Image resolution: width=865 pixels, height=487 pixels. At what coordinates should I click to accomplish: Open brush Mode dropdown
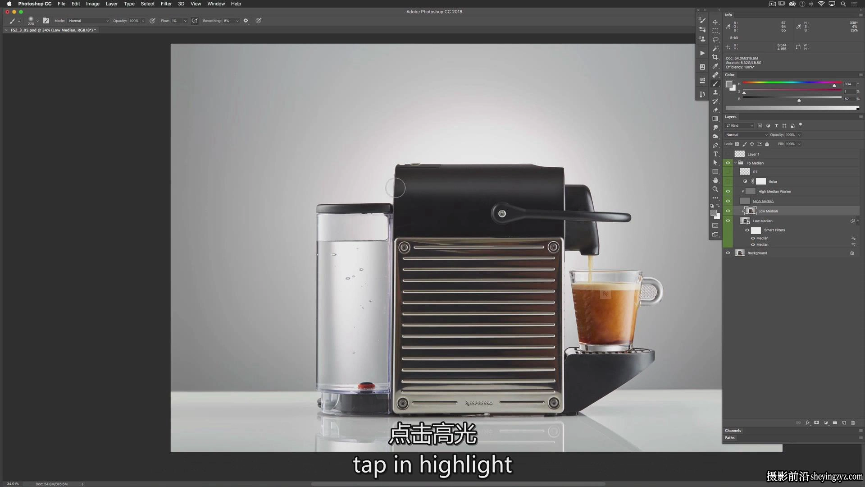pos(88,21)
